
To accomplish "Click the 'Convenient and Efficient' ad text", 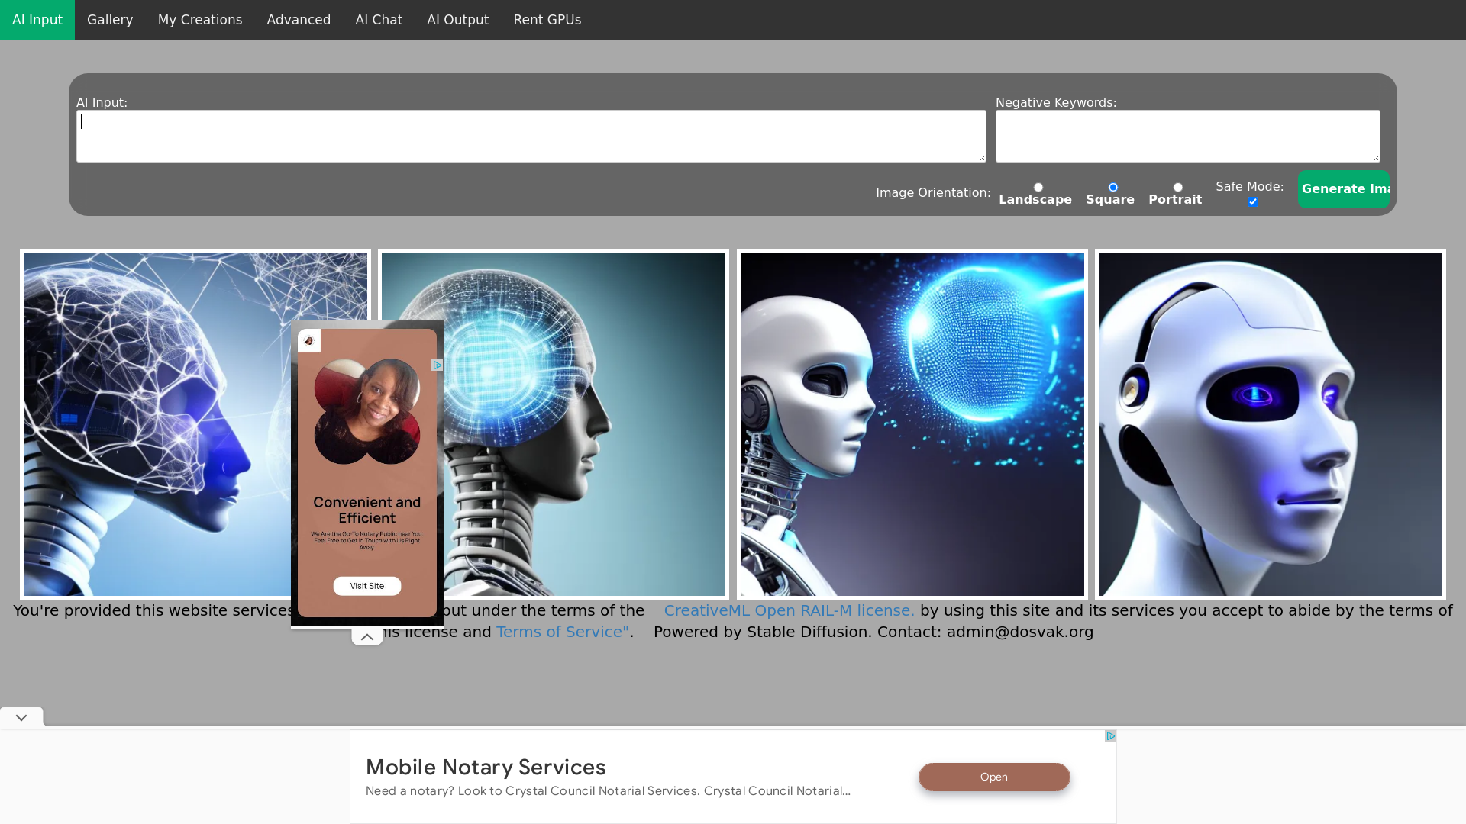I will click(x=367, y=510).
